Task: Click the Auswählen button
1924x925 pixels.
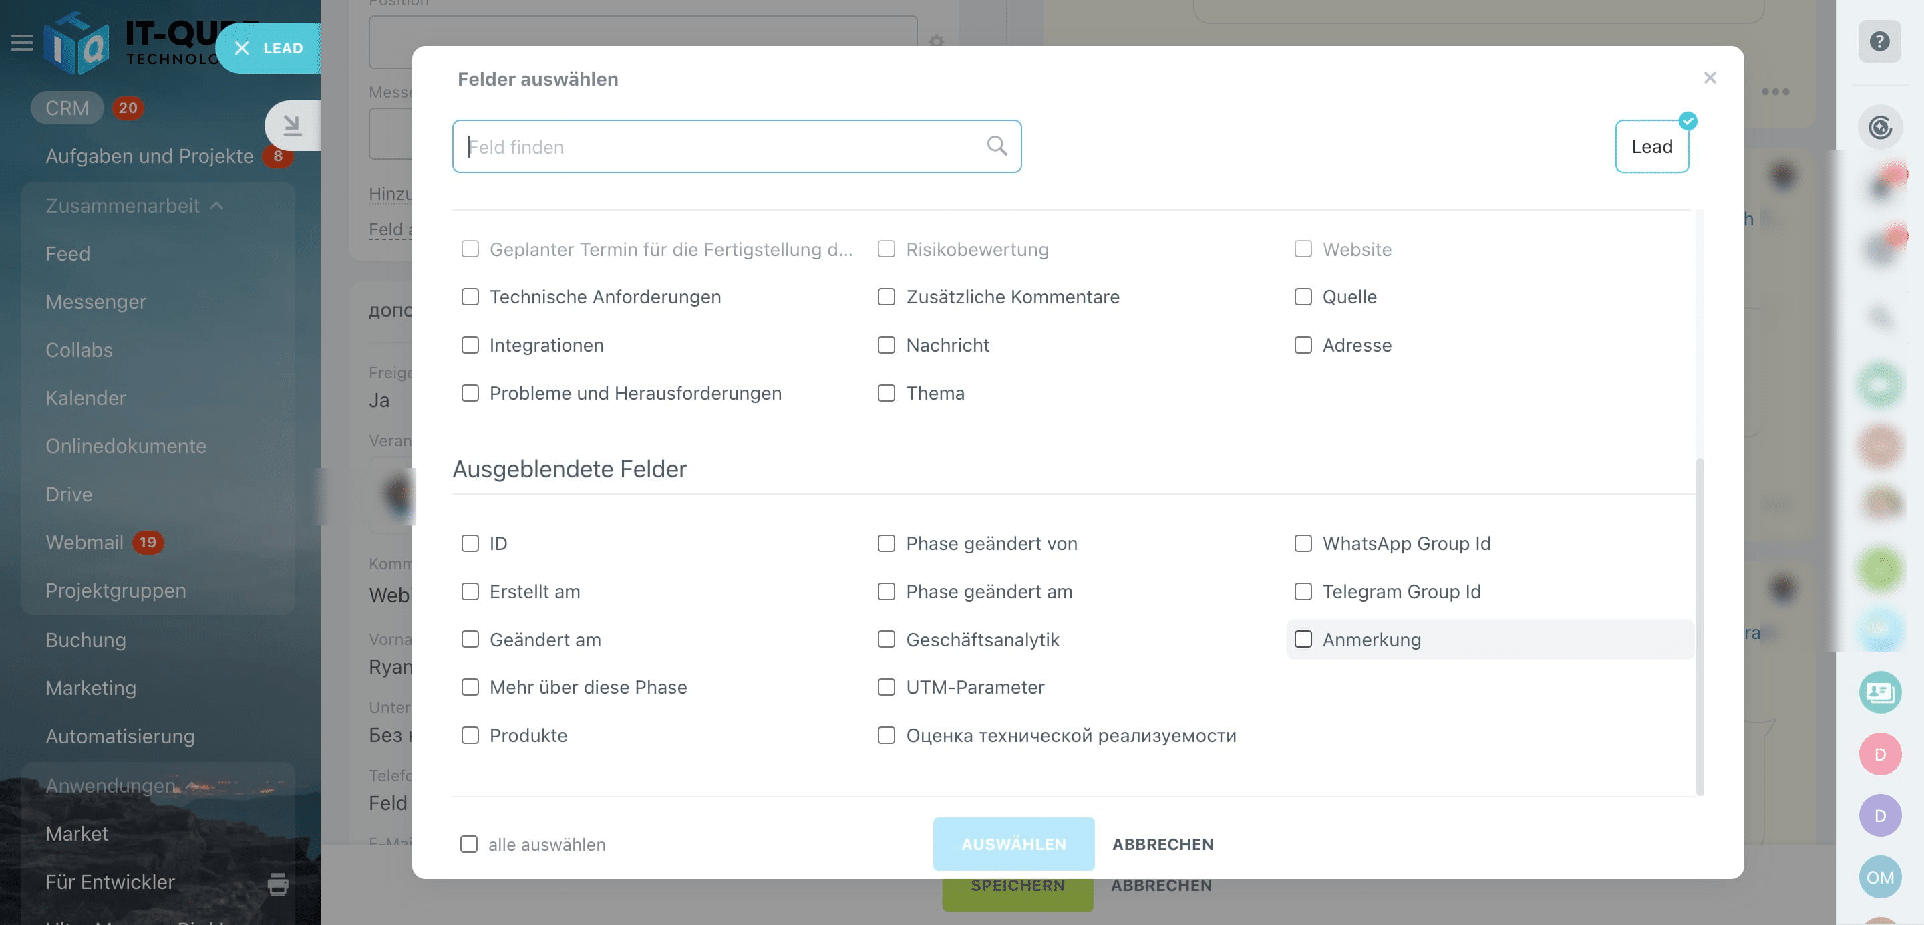Action: [1013, 844]
